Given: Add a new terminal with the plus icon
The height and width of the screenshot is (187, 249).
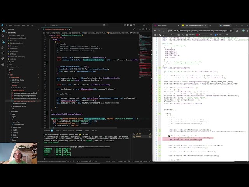Looking at the screenshot, I should (137, 131).
